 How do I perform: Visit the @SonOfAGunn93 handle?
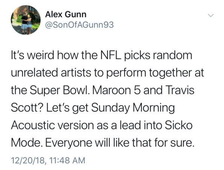(x=79, y=25)
